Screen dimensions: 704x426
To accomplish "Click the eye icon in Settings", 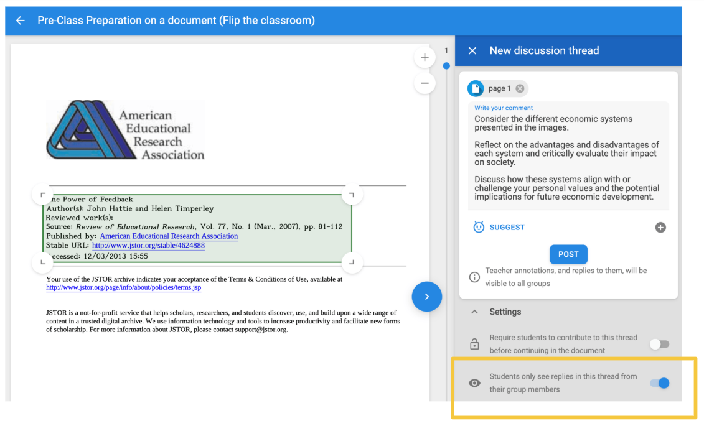I will [x=474, y=383].
